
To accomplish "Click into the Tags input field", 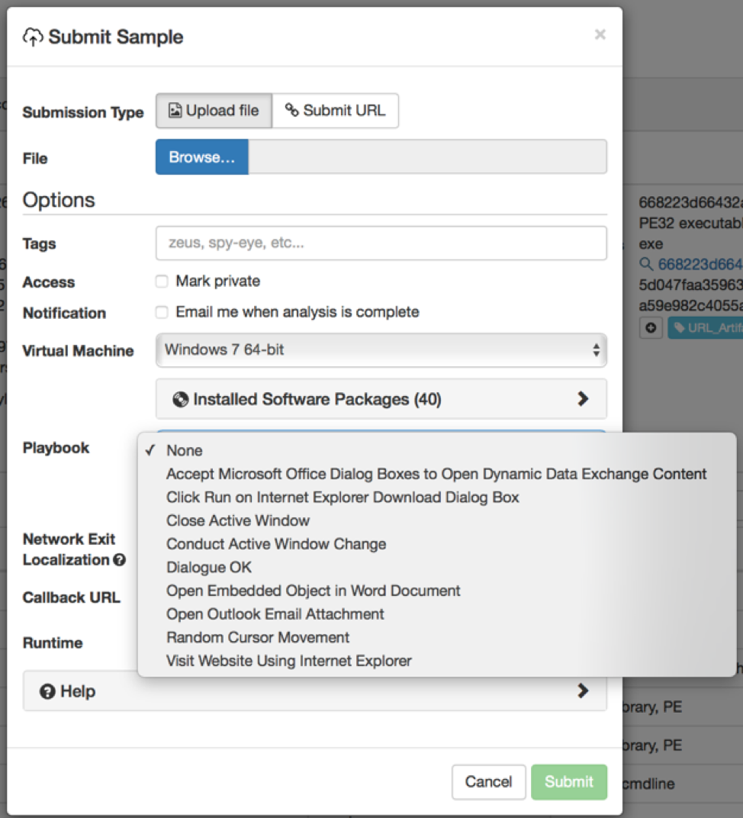I will coord(381,243).
